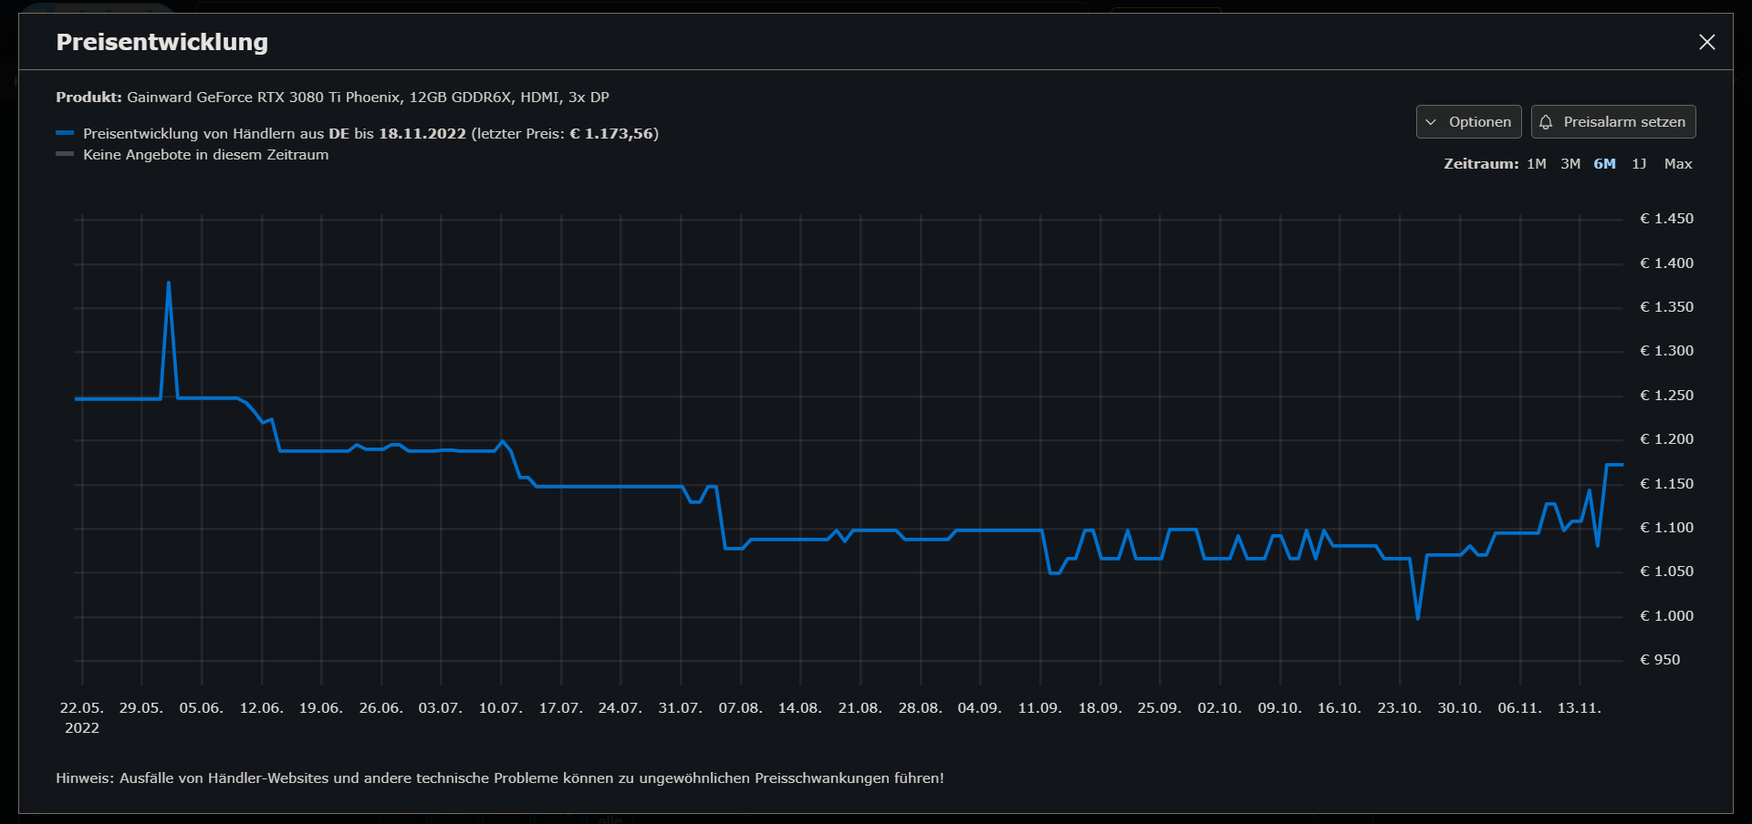Viewport: 1752px width, 824px height.
Task: Click the € 1.100 axis label
Action: click(x=1666, y=528)
